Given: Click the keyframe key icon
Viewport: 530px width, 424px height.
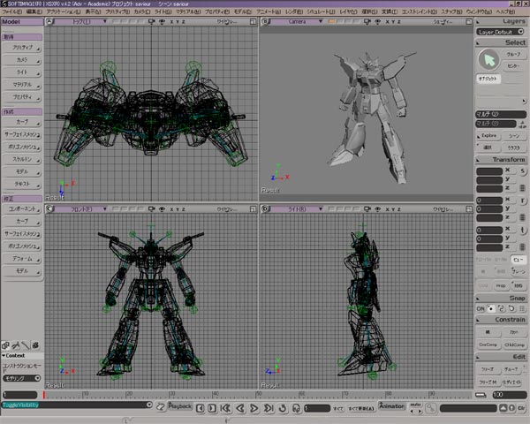Looking at the screenshot, I should coord(431,408).
